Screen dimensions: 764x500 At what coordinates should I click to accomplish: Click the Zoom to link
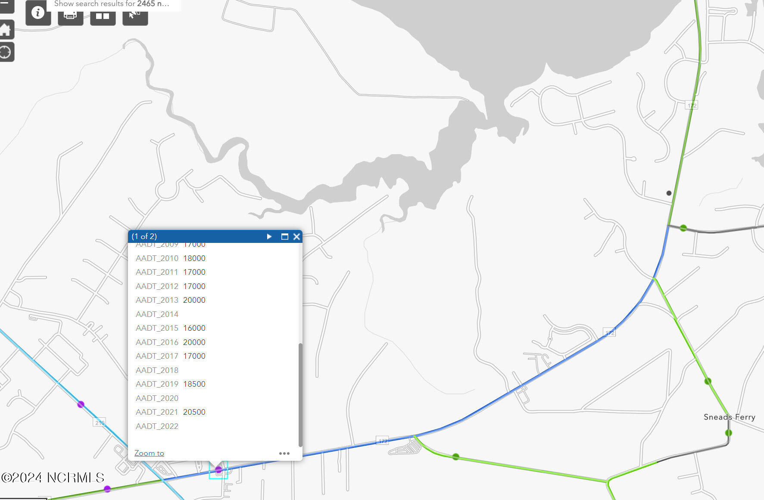point(149,453)
